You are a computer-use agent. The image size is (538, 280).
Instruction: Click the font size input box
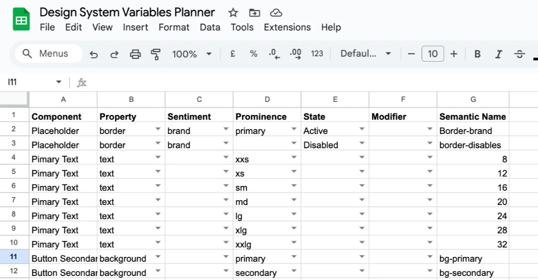pyautogui.click(x=433, y=54)
